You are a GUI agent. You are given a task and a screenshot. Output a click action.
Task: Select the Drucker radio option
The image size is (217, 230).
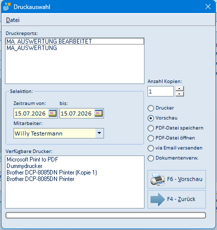tap(160, 108)
